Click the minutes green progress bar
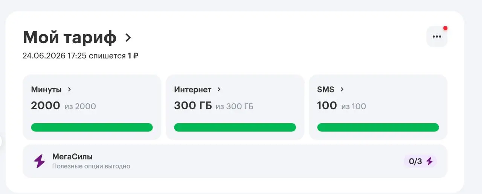Screen dimensions: 482x194 coord(92,127)
